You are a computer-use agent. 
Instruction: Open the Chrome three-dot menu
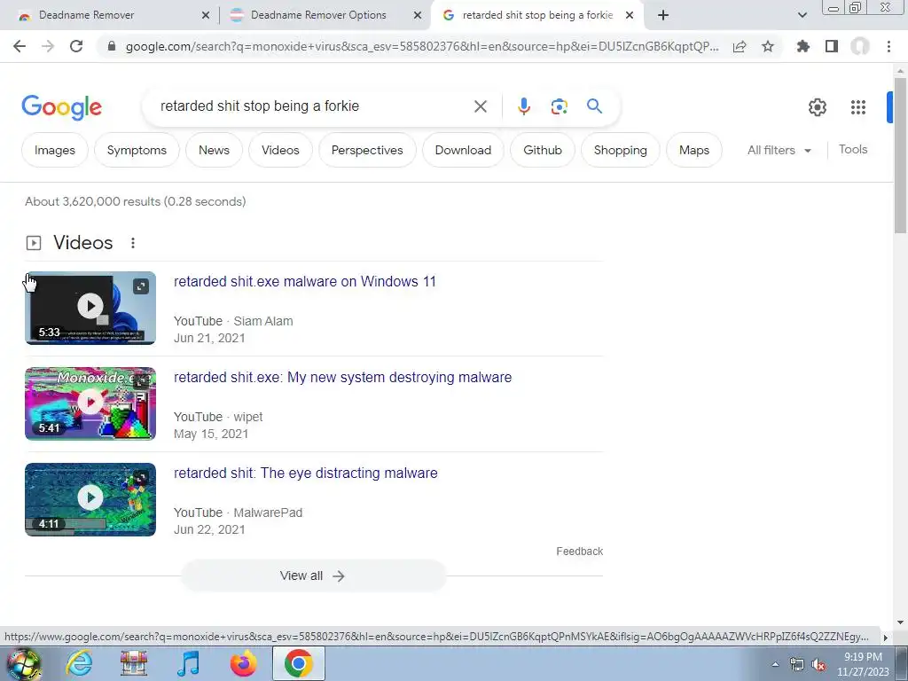click(888, 46)
